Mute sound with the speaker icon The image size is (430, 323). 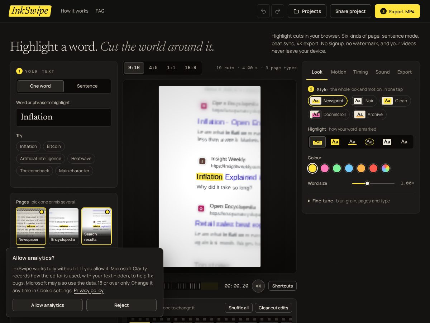point(258,286)
